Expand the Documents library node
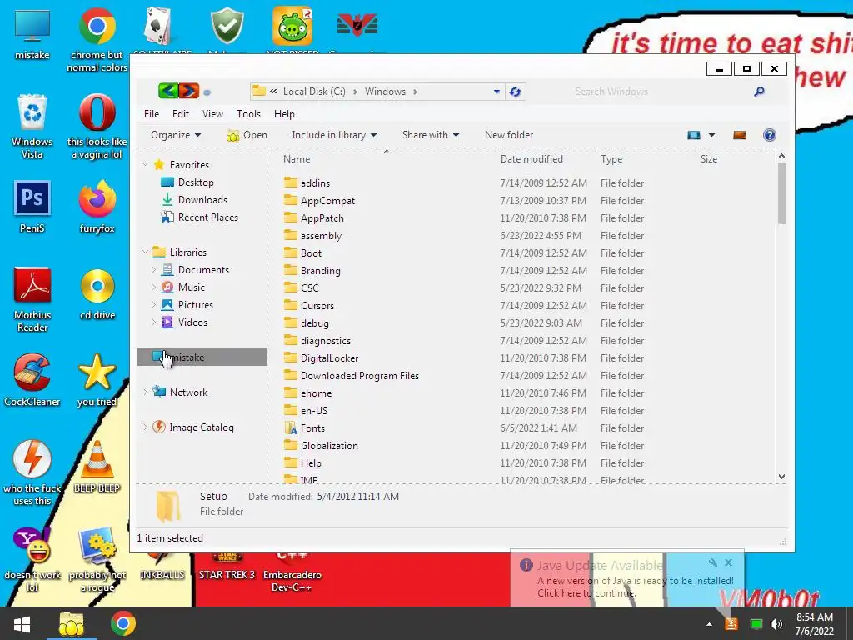This screenshot has width=853, height=640. pos(154,269)
